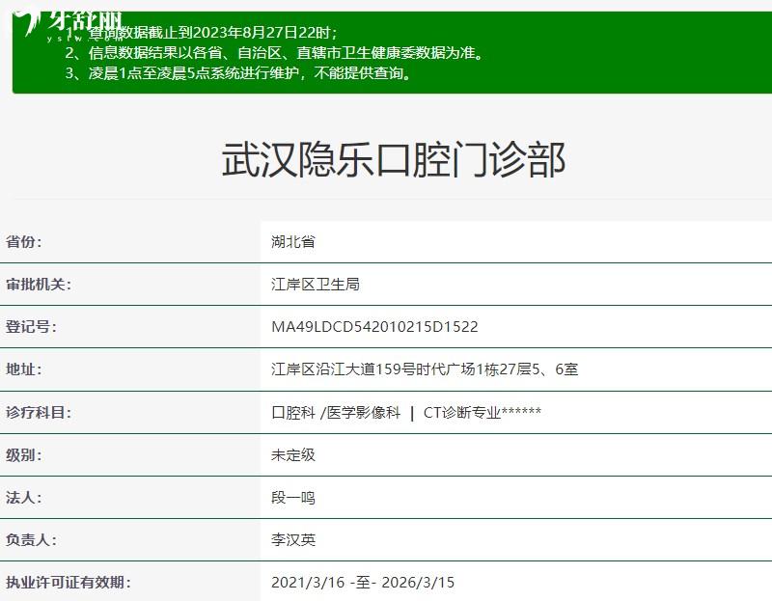Select the text CT诊断专业******
Image resolution: width=772 pixels, height=601 pixels.
pos(482,412)
